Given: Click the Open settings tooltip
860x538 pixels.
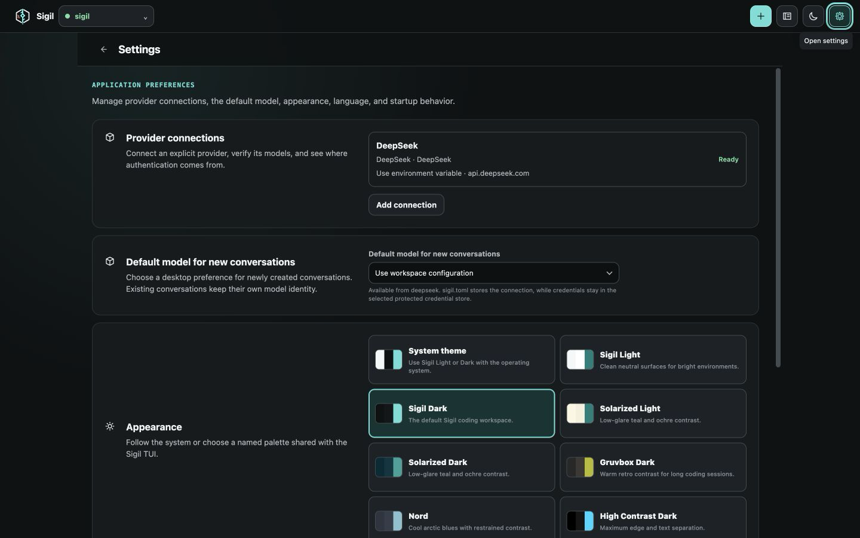Looking at the screenshot, I should click(x=826, y=41).
